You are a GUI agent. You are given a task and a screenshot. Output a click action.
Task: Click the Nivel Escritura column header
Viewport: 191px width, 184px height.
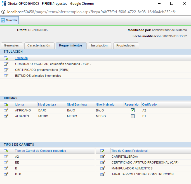coord(77,104)
